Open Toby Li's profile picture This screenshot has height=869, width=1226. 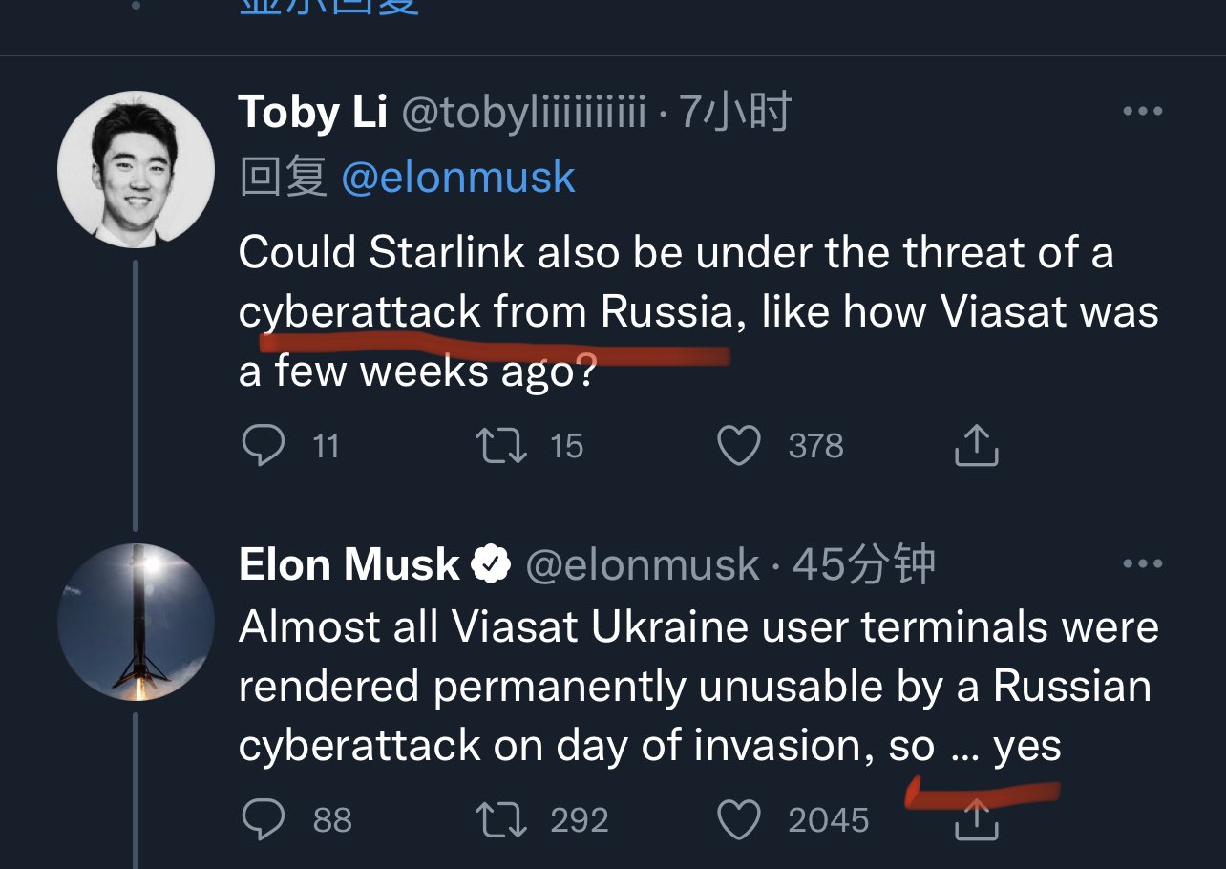pos(136,169)
